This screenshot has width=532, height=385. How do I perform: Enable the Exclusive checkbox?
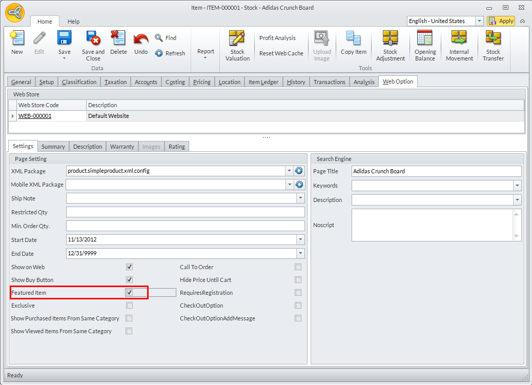click(x=129, y=306)
